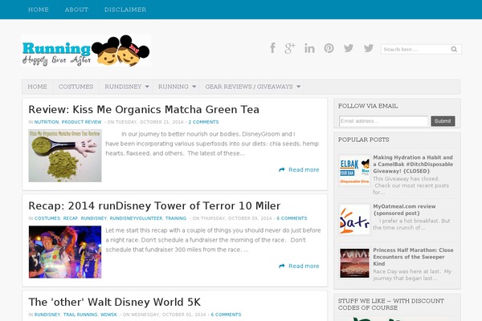Click Read more arrow for Tower of Terror recap
The height and width of the screenshot is (321, 482).
point(282,266)
